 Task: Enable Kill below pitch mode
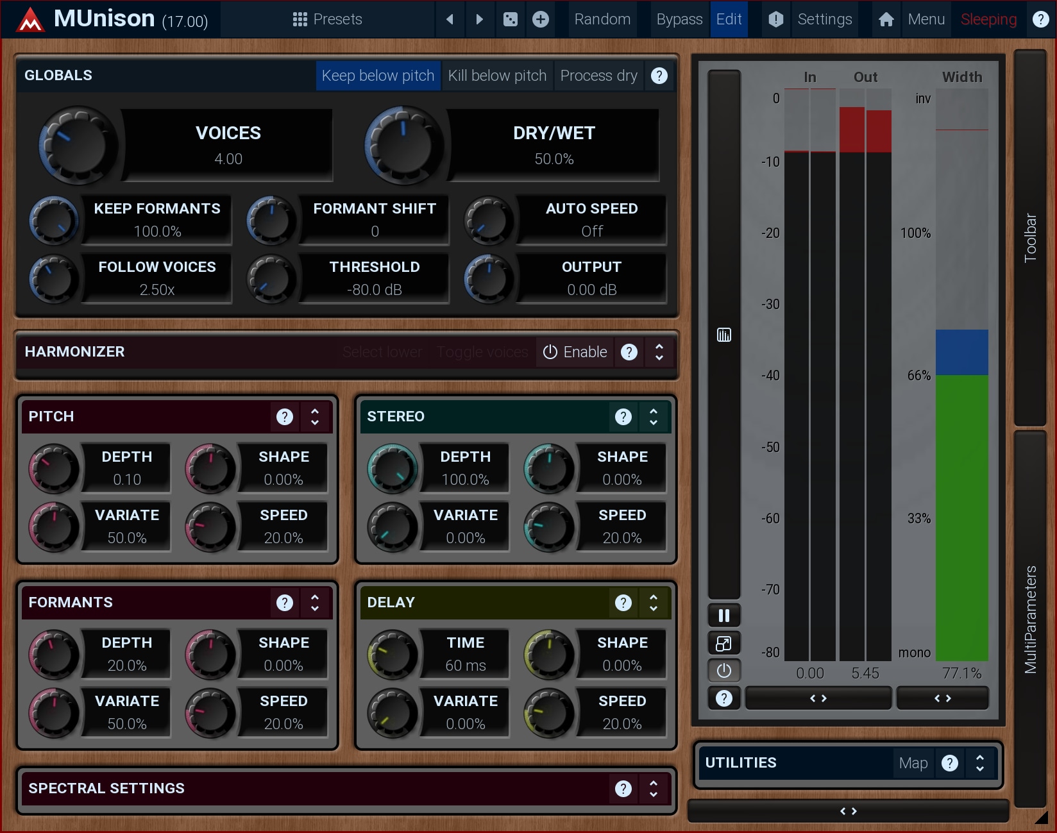[x=497, y=76]
